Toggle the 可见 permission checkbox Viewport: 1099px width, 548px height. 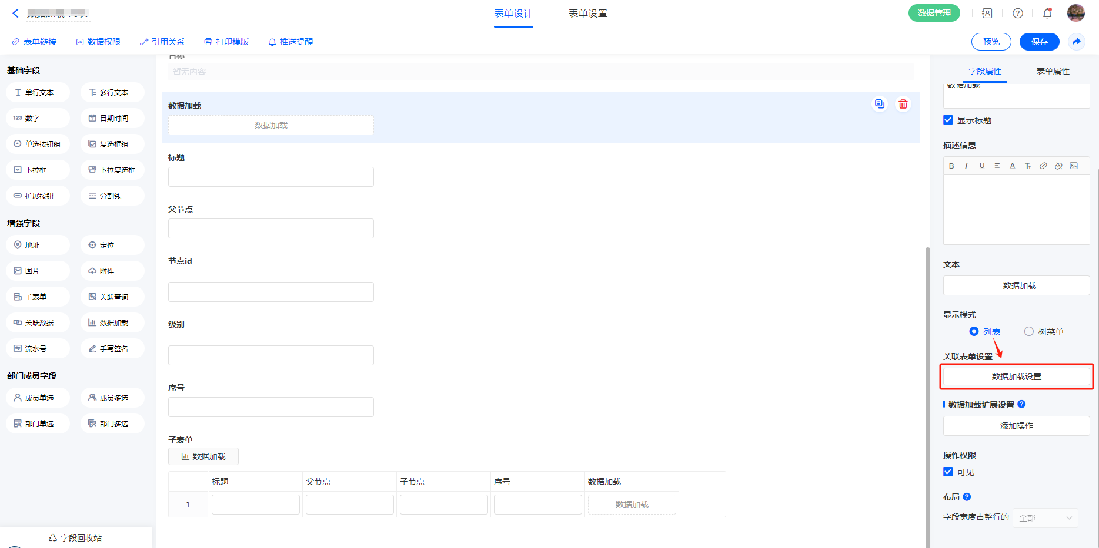tap(948, 472)
